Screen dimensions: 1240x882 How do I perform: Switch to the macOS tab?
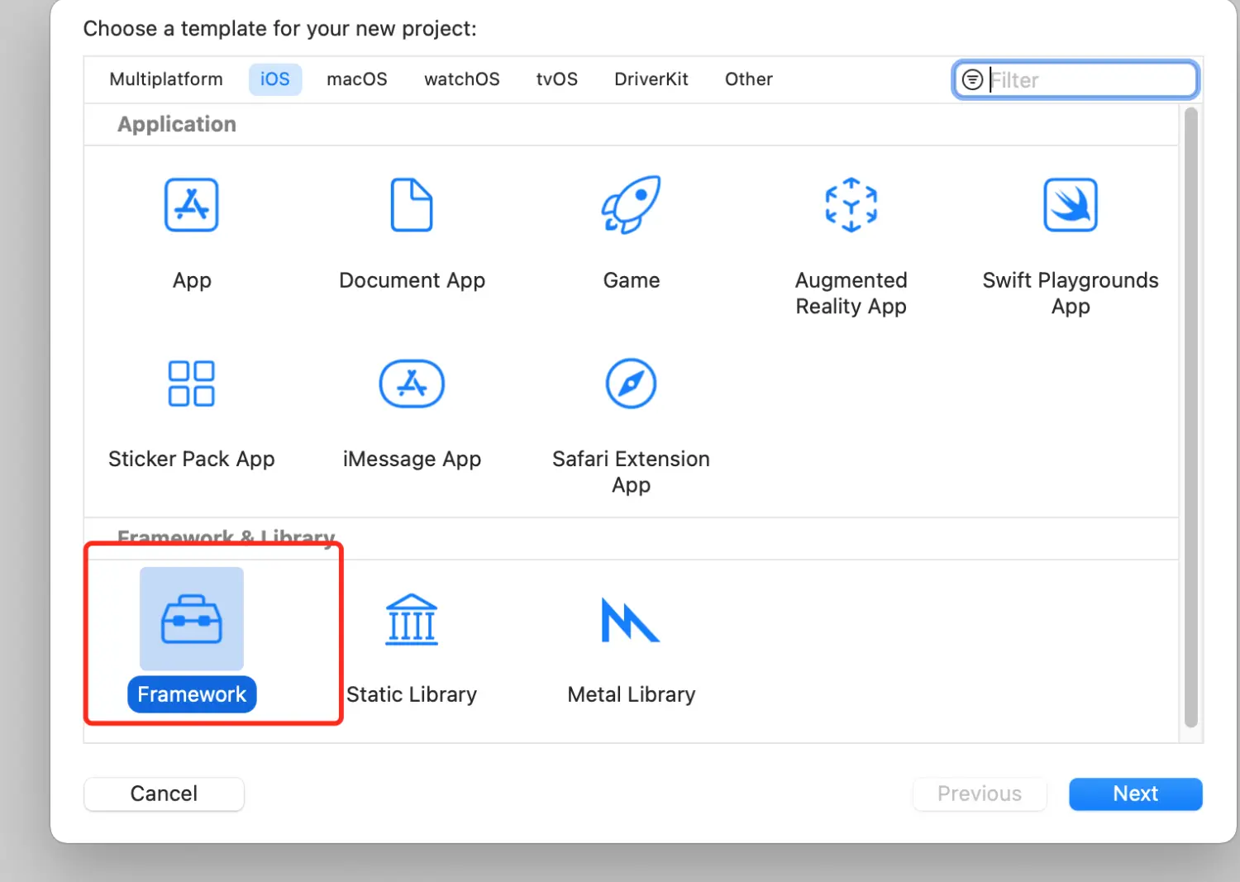click(356, 79)
